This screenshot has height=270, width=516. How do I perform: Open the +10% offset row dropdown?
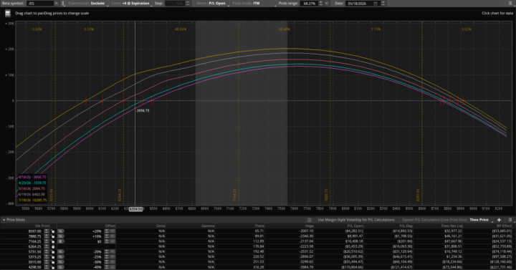coord(113,236)
